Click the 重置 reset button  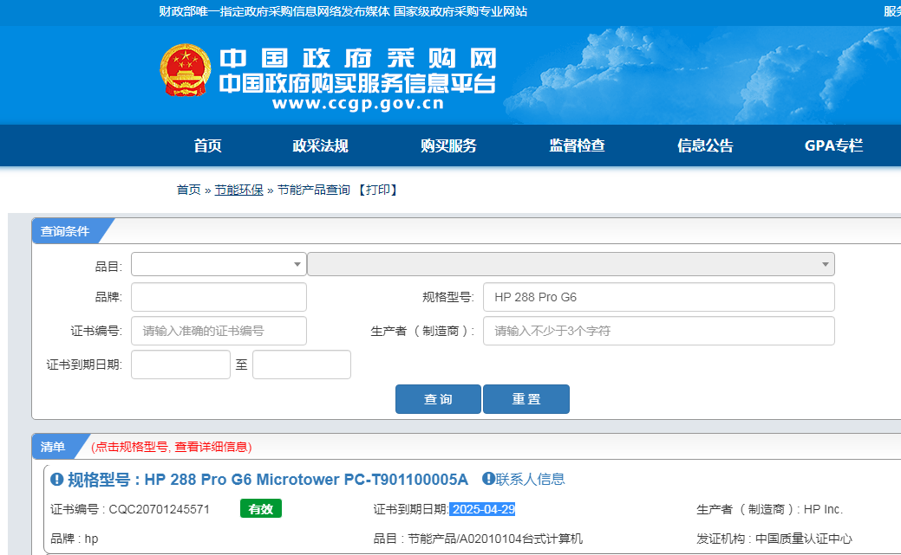[x=526, y=399]
